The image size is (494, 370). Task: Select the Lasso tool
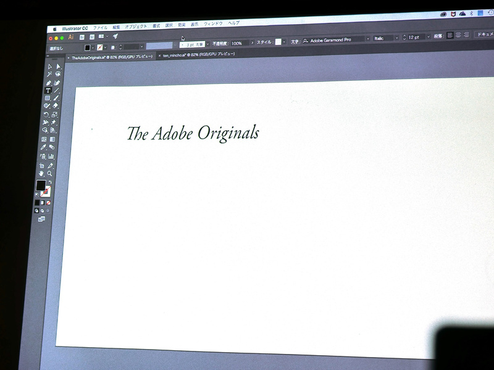point(58,74)
